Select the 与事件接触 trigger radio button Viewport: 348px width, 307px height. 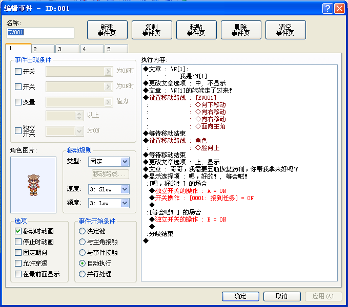point(82,253)
